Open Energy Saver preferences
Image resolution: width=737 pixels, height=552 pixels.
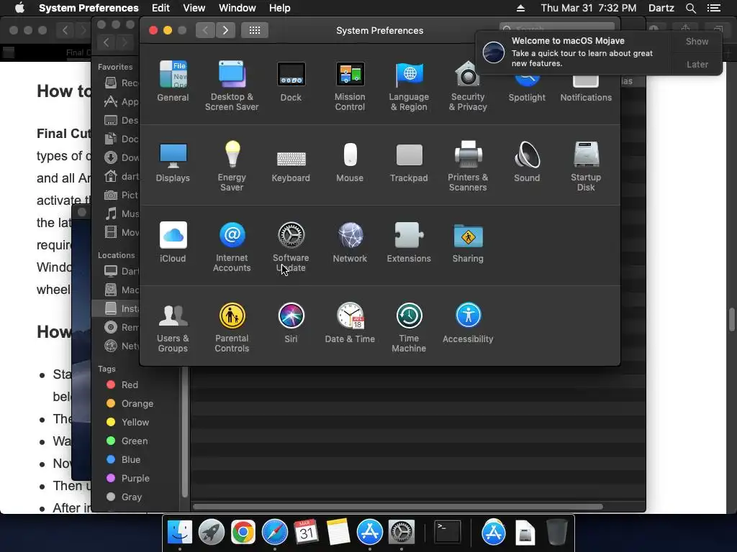click(x=232, y=167)
